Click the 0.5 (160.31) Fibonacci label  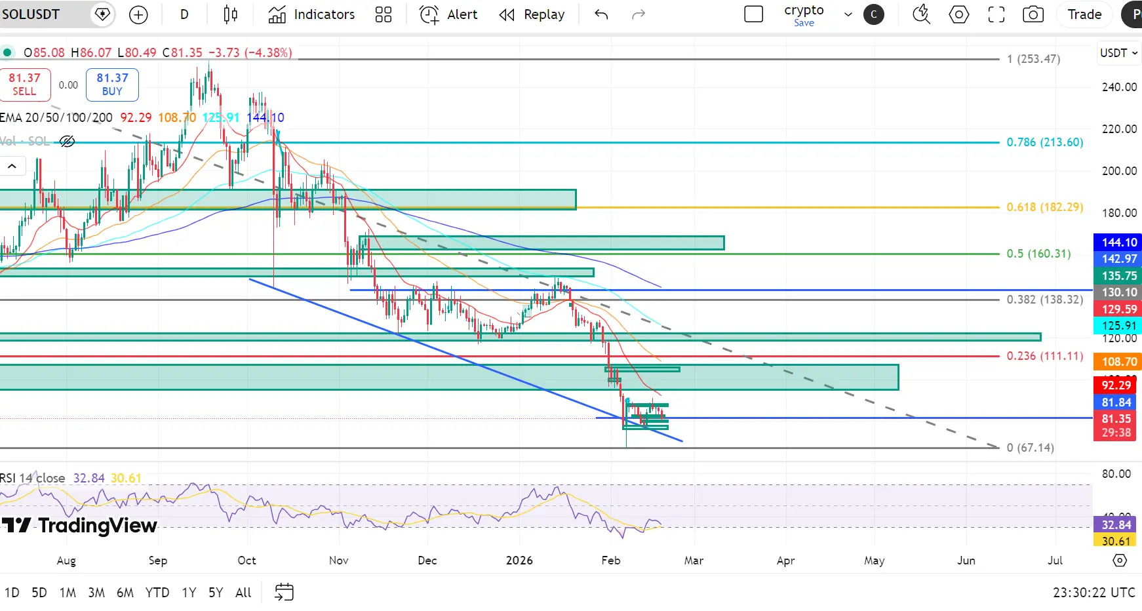point(1038,254)
